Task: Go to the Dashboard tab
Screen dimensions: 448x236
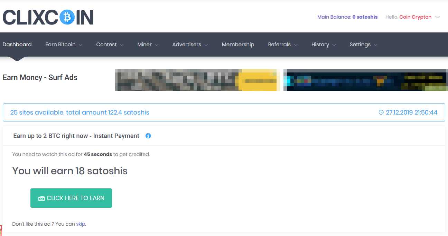Action: [x=17, y=45]
